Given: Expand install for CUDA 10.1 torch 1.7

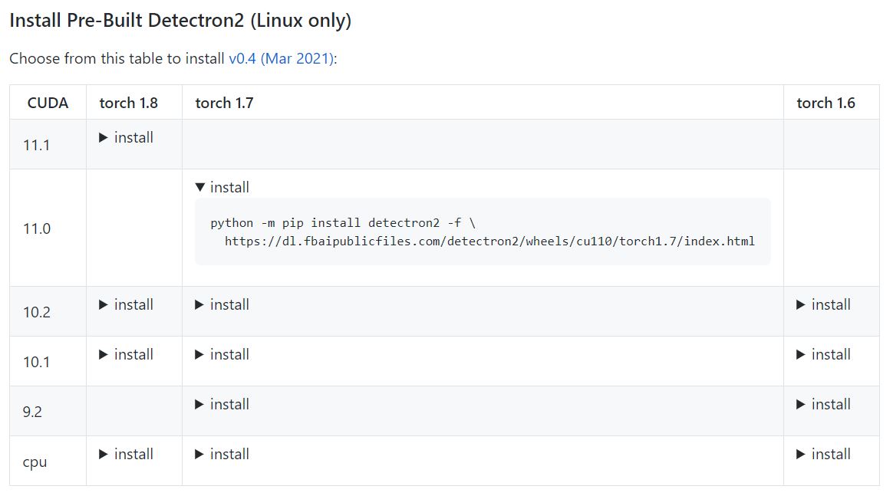Looking at the screenshot, I should pos(221,354).
